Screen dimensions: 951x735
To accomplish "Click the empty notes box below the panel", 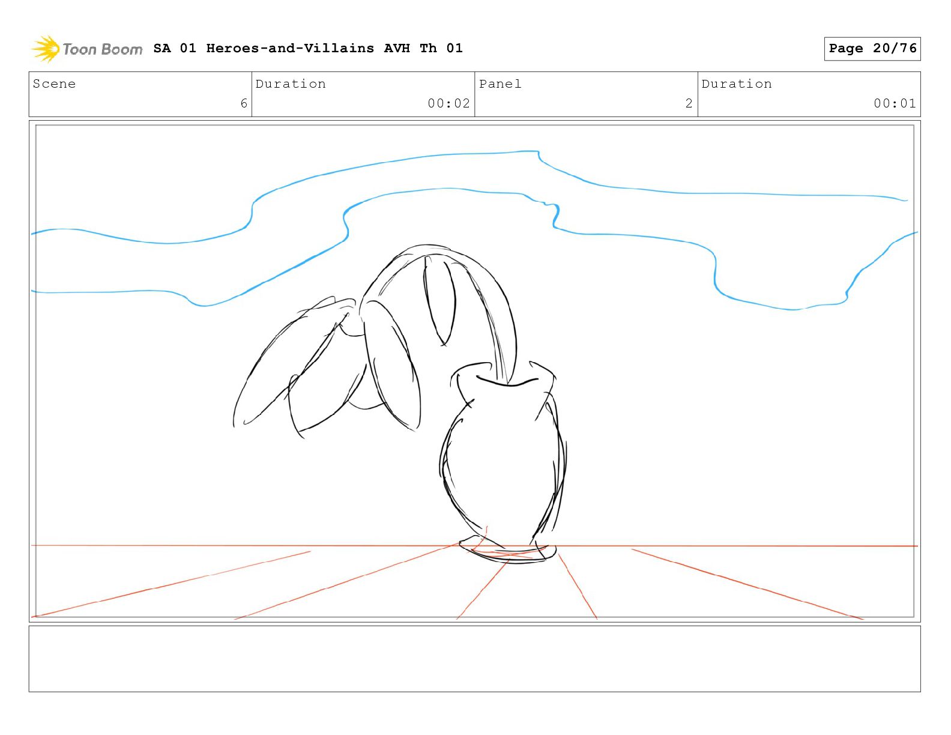I will [x=474, y=659].
